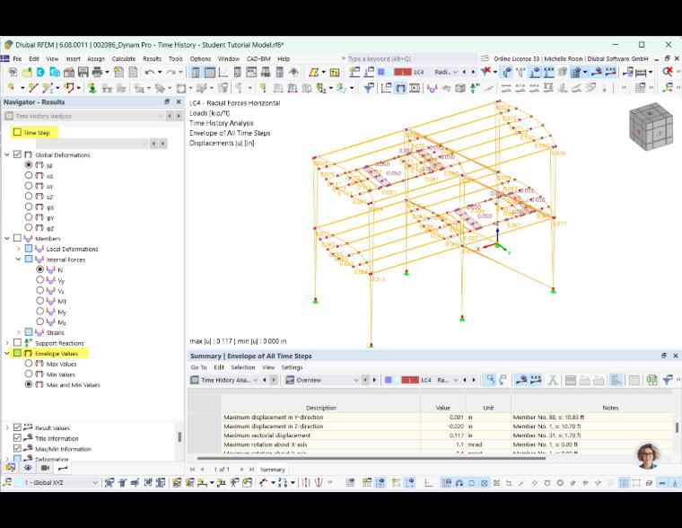Close the Navigator - Results panel
The height and width of the screenshot is (528, 682).
click(179, 101)
